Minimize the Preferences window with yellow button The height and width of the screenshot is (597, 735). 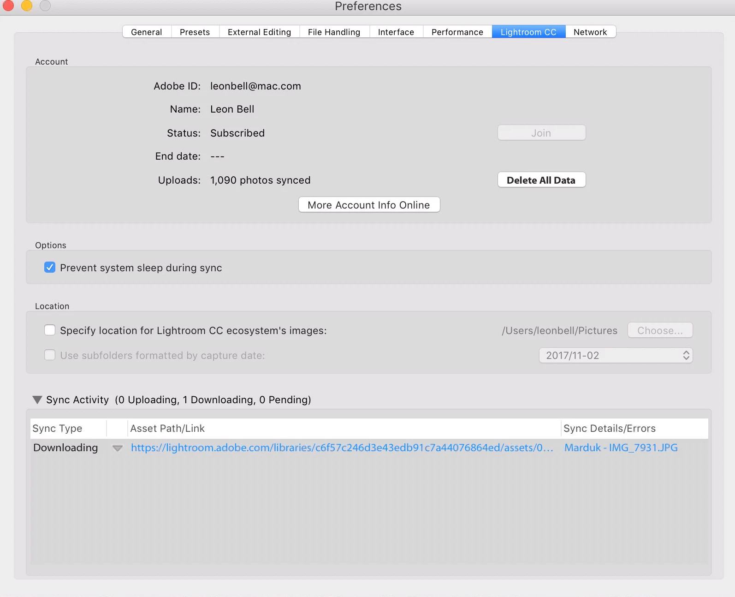point(27,6)
